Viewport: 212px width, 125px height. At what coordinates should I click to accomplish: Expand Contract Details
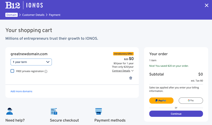tap(121, 71)
